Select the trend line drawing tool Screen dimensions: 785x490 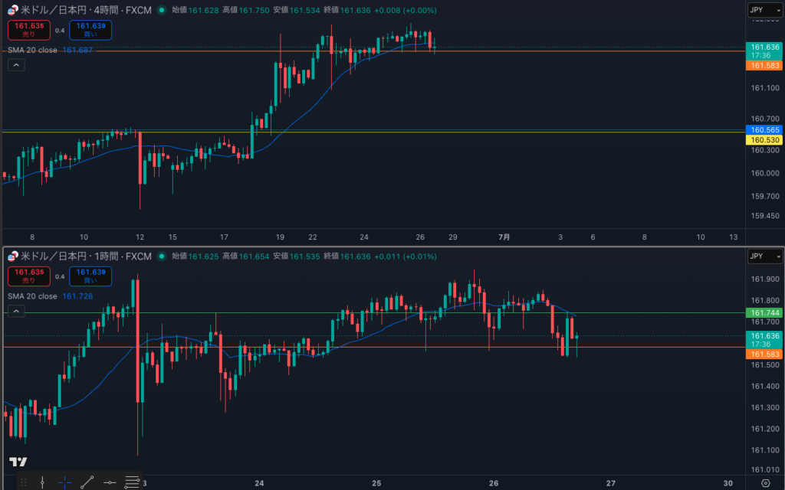(x=87, y=482)
